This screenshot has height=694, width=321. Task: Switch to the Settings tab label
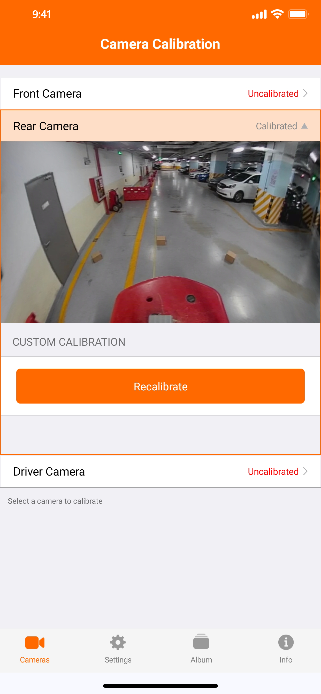pyautogui.click(x=118, y=660)
